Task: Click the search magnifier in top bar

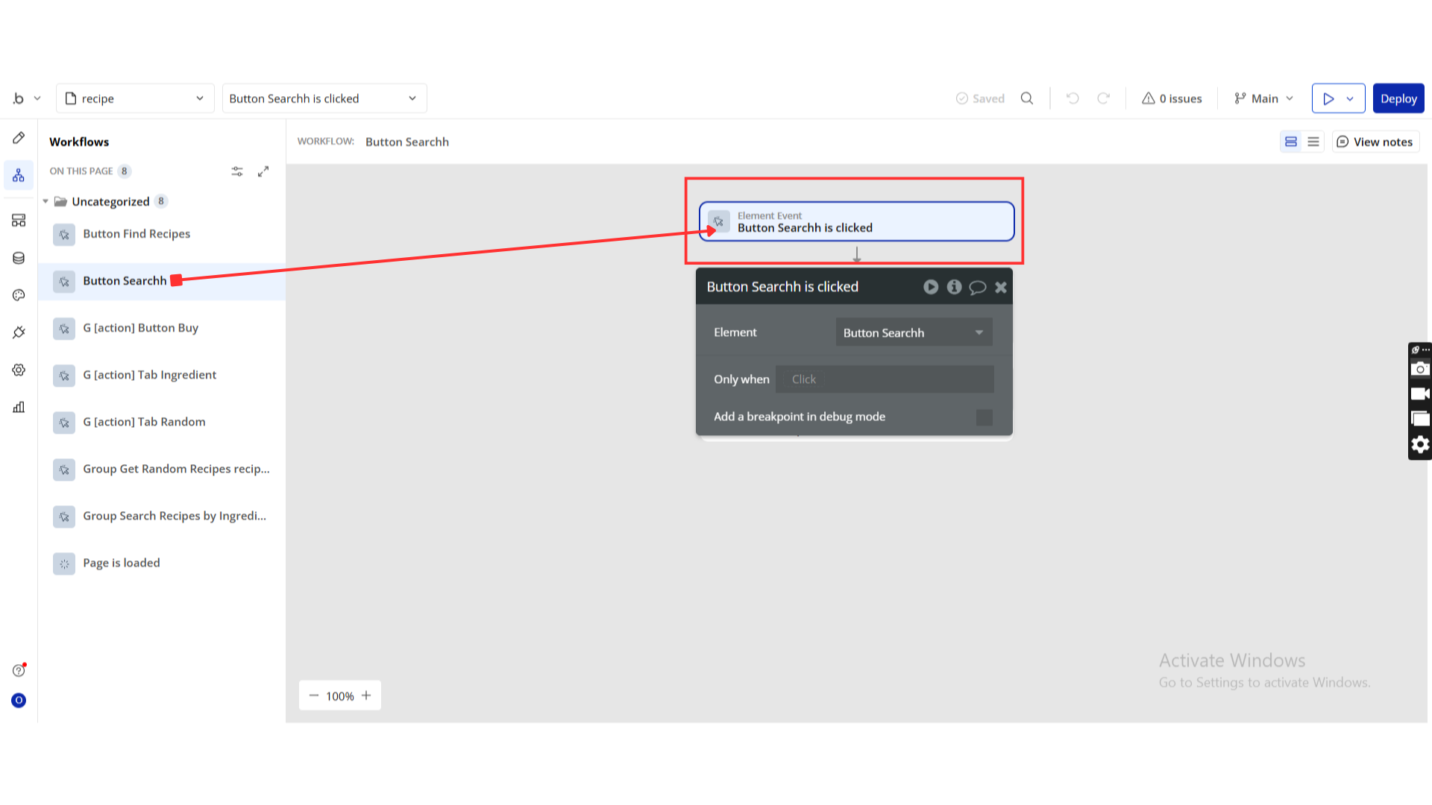Action: pyautogui.click(x=1027, y=98)
